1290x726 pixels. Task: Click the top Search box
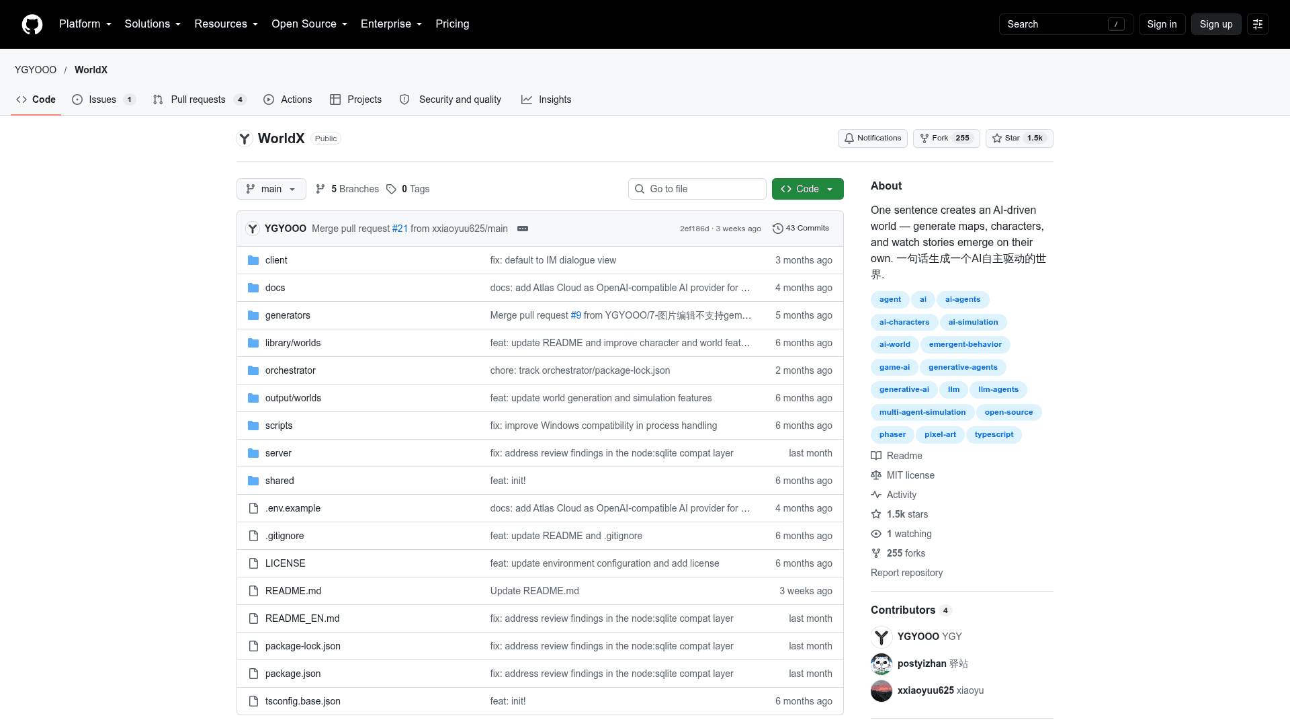tap(1066, 24)
